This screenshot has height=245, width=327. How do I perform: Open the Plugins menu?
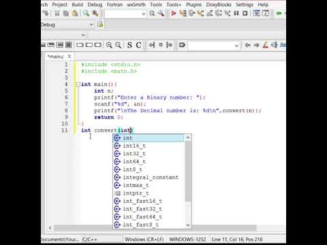coord(194,5)
